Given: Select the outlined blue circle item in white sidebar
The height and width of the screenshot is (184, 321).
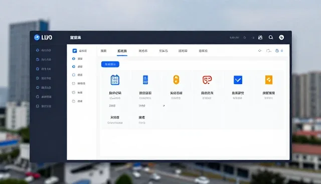Looking at the screenshot, I should point(77,75).
